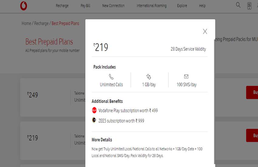The width and height of the screenshot is (258, 167).
Task: Navigate to Home via the breadcrumb
Action: tap(26, 23)
